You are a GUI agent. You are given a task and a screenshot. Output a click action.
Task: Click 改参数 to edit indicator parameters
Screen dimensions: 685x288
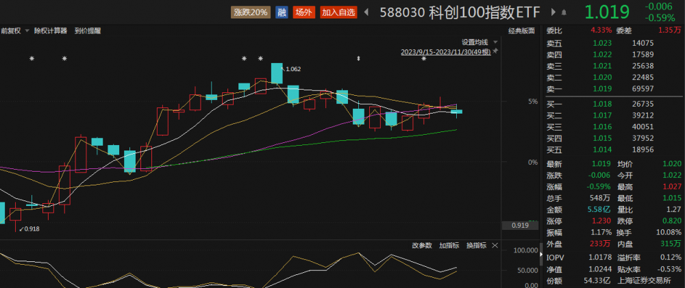point(422,246)
